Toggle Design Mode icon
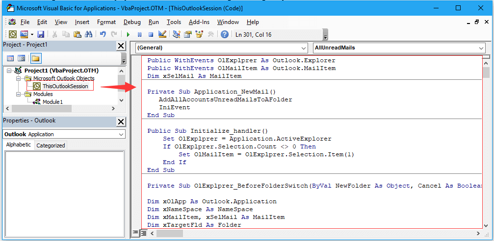 click(x=162, y=34)
